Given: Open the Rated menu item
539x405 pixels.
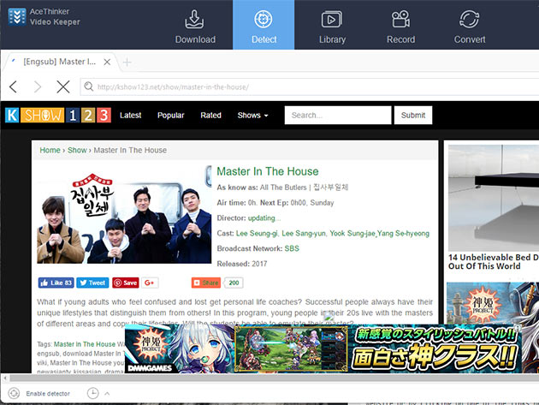Looking at the screenshot, I should [210, 116].
